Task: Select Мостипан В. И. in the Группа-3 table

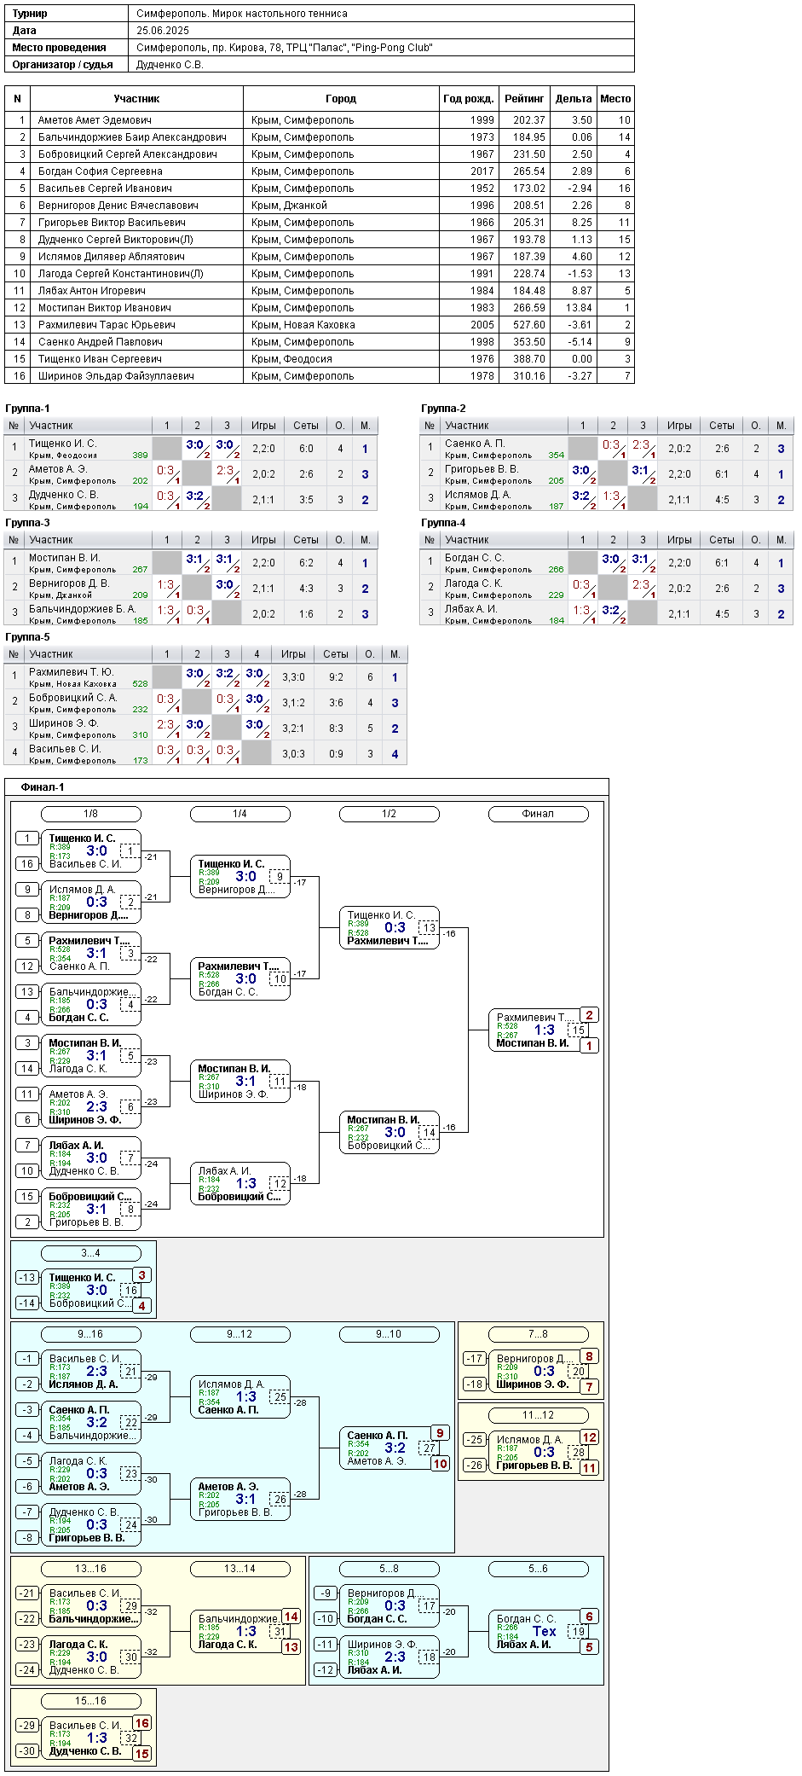Action: [x=65, y=558]
